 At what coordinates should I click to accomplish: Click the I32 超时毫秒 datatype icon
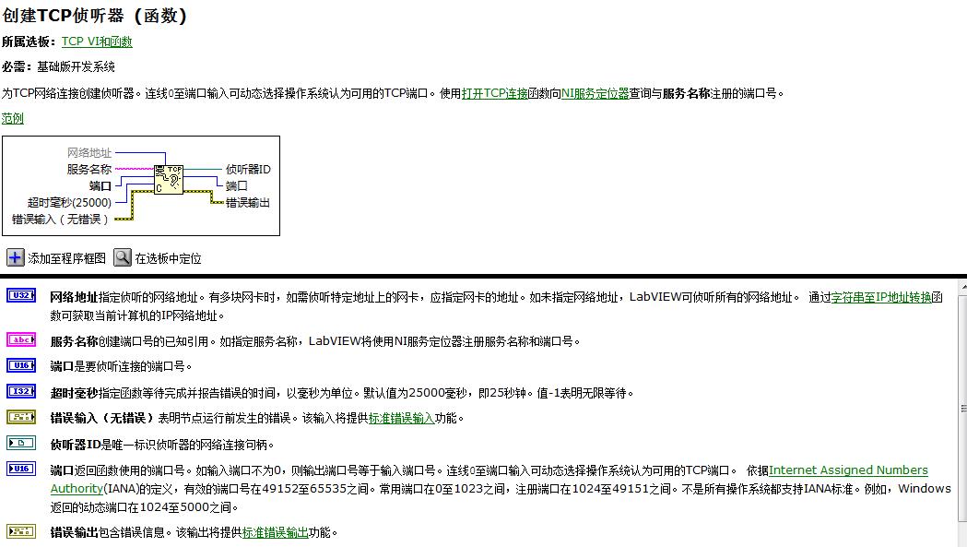[20, 392]
